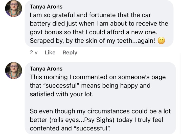Click Tanya Arons name on the car battery comment

pos(46,7)
